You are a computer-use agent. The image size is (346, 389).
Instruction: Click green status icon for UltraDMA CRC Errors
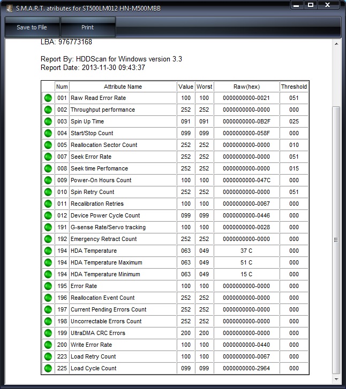pyautogui.click(x=48, y=333)
